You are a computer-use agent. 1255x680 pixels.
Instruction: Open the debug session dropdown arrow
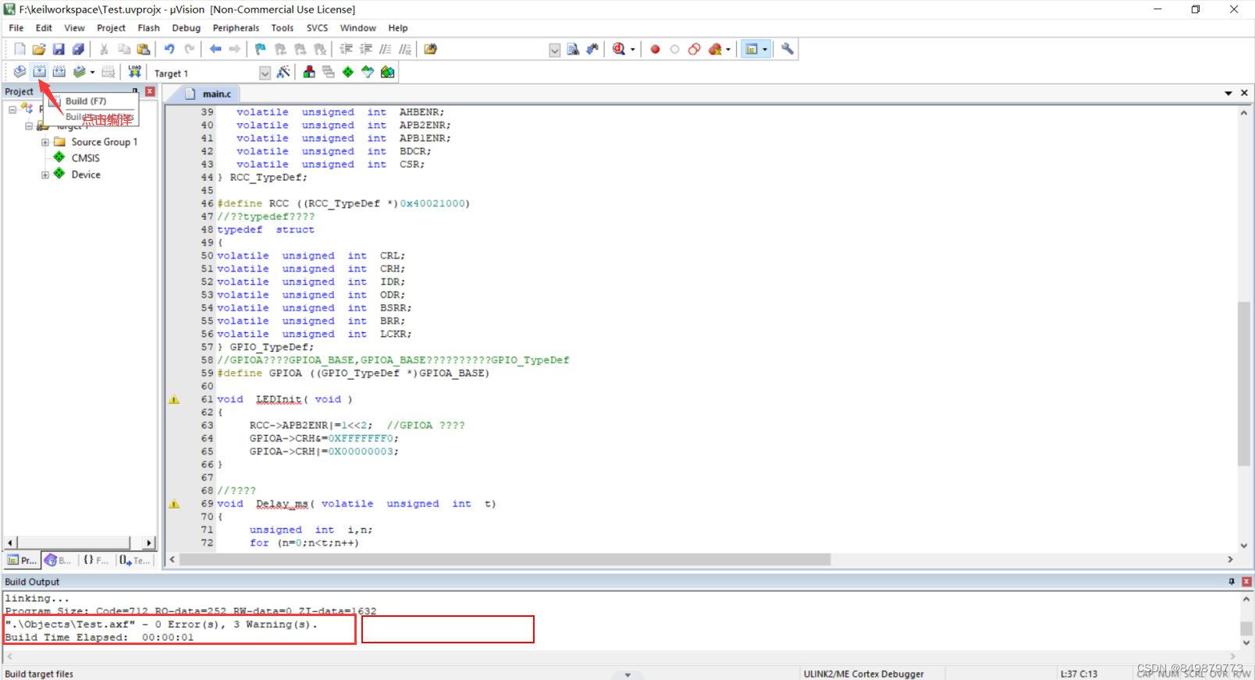click(x=632, y=49)
